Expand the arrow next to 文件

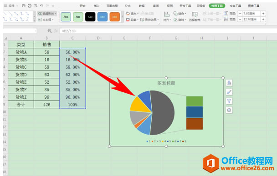coord(17,6)
